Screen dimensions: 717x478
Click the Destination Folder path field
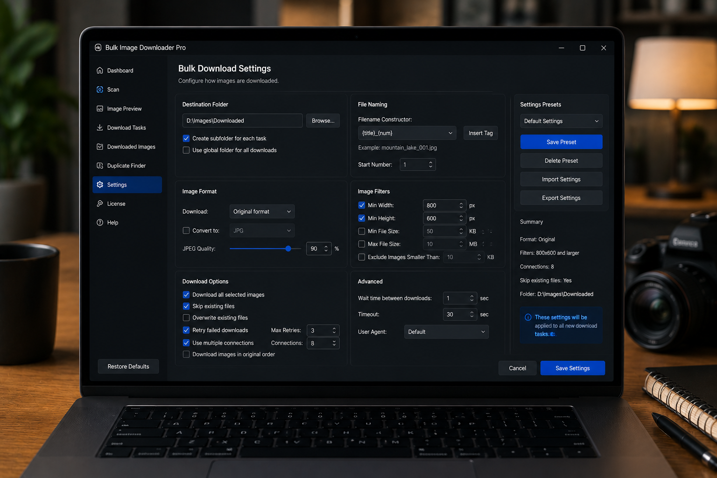(x=242, y=120)
